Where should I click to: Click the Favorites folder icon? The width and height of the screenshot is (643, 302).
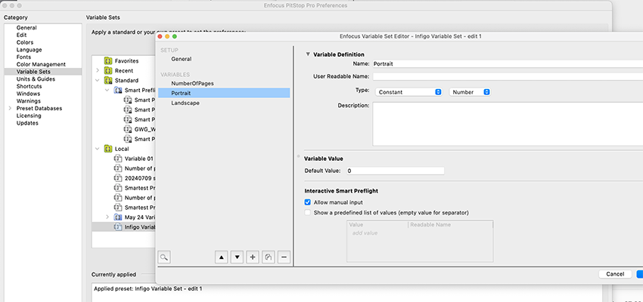[x=108, y=60]
